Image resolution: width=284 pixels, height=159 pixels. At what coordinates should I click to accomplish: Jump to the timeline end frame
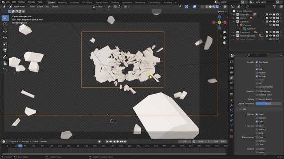click(x=125, y=141)
